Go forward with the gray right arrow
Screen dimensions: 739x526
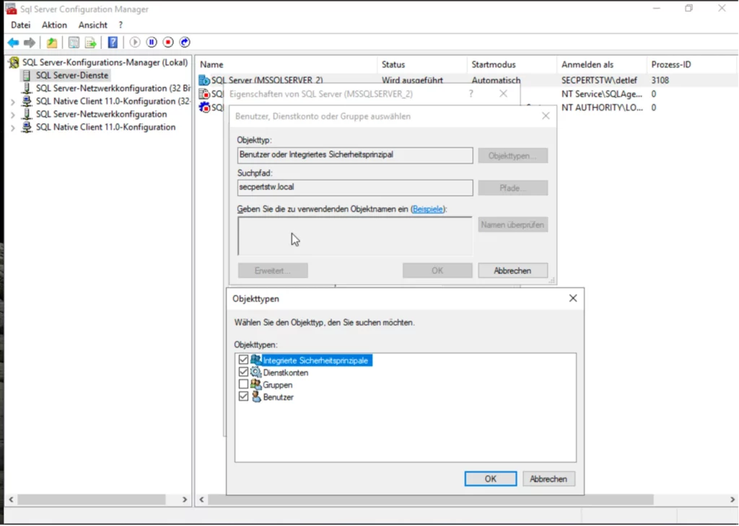tap(29, 43)
